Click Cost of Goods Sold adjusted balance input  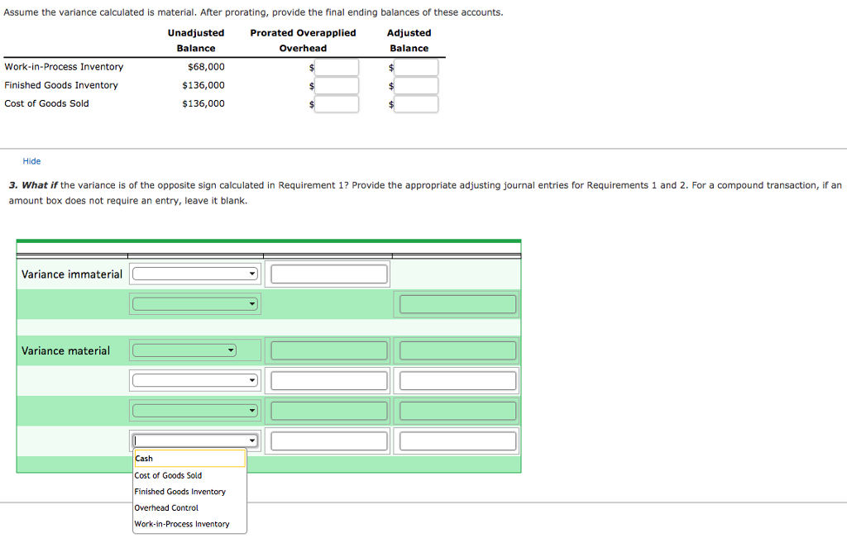[416, 104]
